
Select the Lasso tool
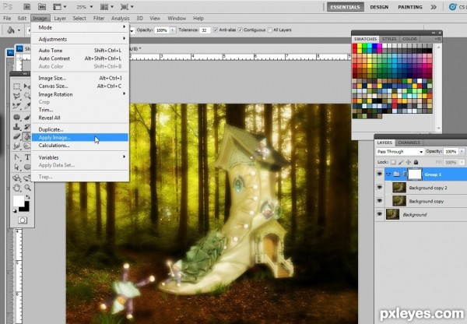(x=16, y=96)
